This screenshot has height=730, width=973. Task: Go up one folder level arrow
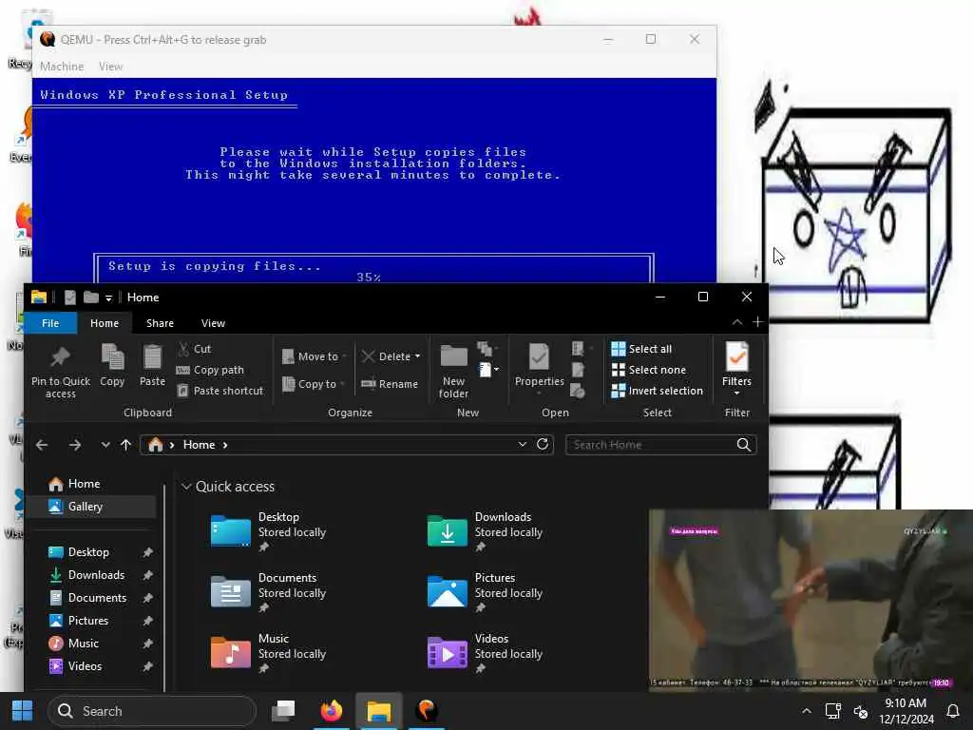[x=126, y=445]
